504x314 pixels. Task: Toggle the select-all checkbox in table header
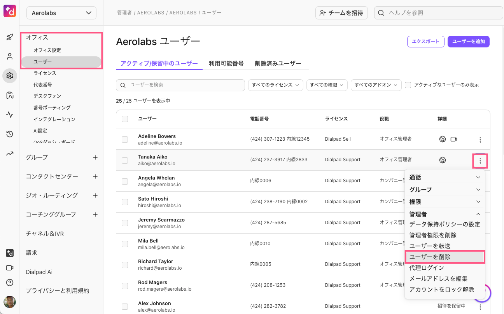[125, 119]
